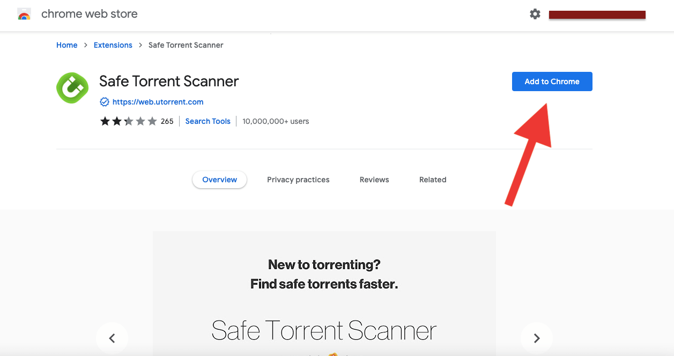The height and width of the screenshot is (356, 674).
Task: Click the Chrome Web Store rainbow logo
Action: 24,14
